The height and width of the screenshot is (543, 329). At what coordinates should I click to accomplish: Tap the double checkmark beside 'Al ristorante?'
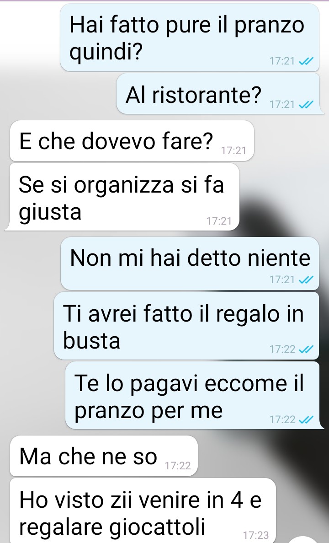(x=306, y=104)
